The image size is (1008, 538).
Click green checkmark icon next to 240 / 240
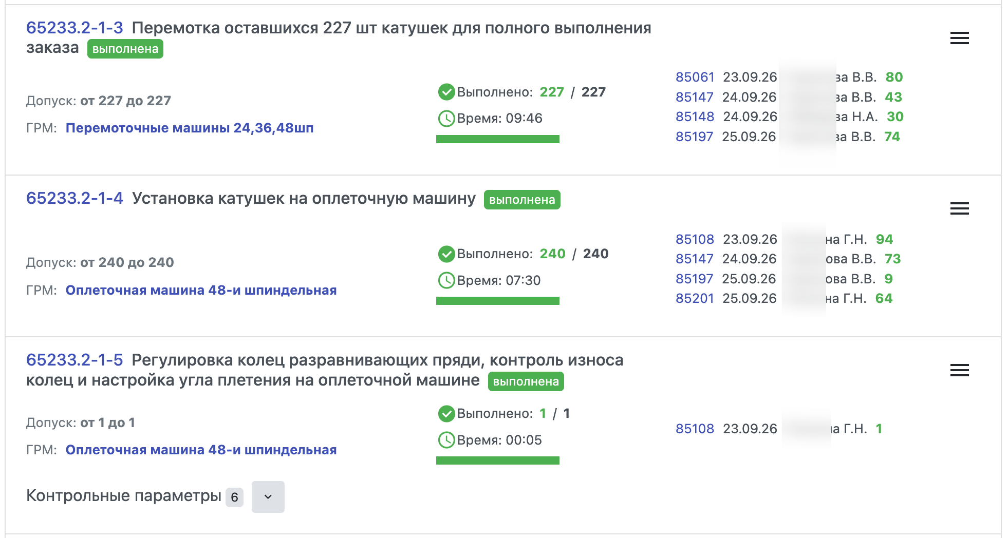[x=446, y=254]
